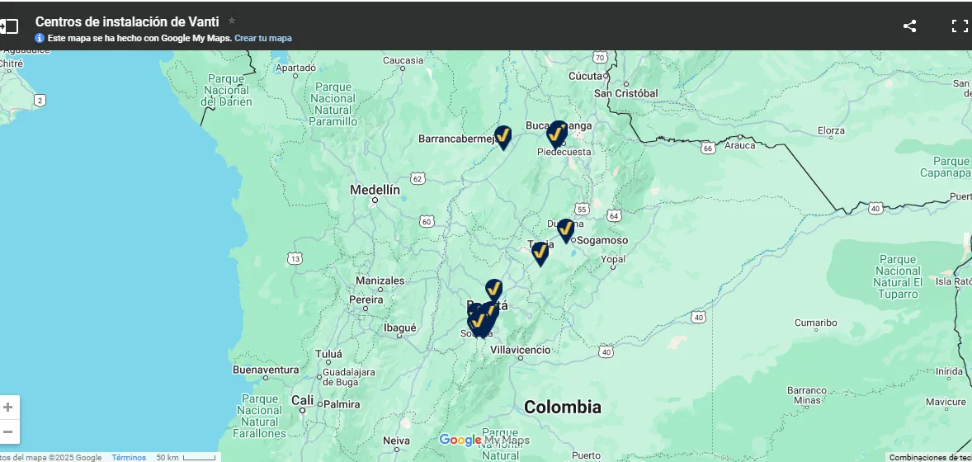Viewport: 972px width, 462px height.
Task: View the map in fullscreen
Action: click(x=959, y=26)
